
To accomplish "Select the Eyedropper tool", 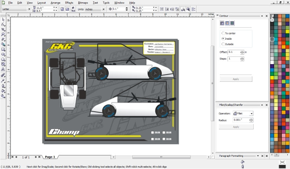I will click(x=3, y=80).
